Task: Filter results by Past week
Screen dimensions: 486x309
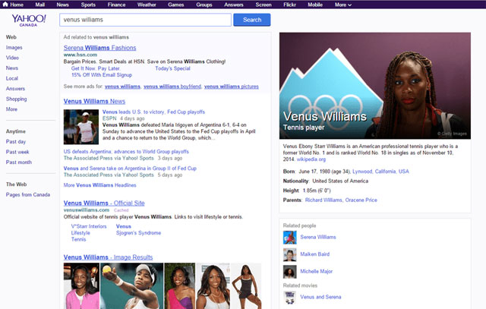Action: pos(17,152)
